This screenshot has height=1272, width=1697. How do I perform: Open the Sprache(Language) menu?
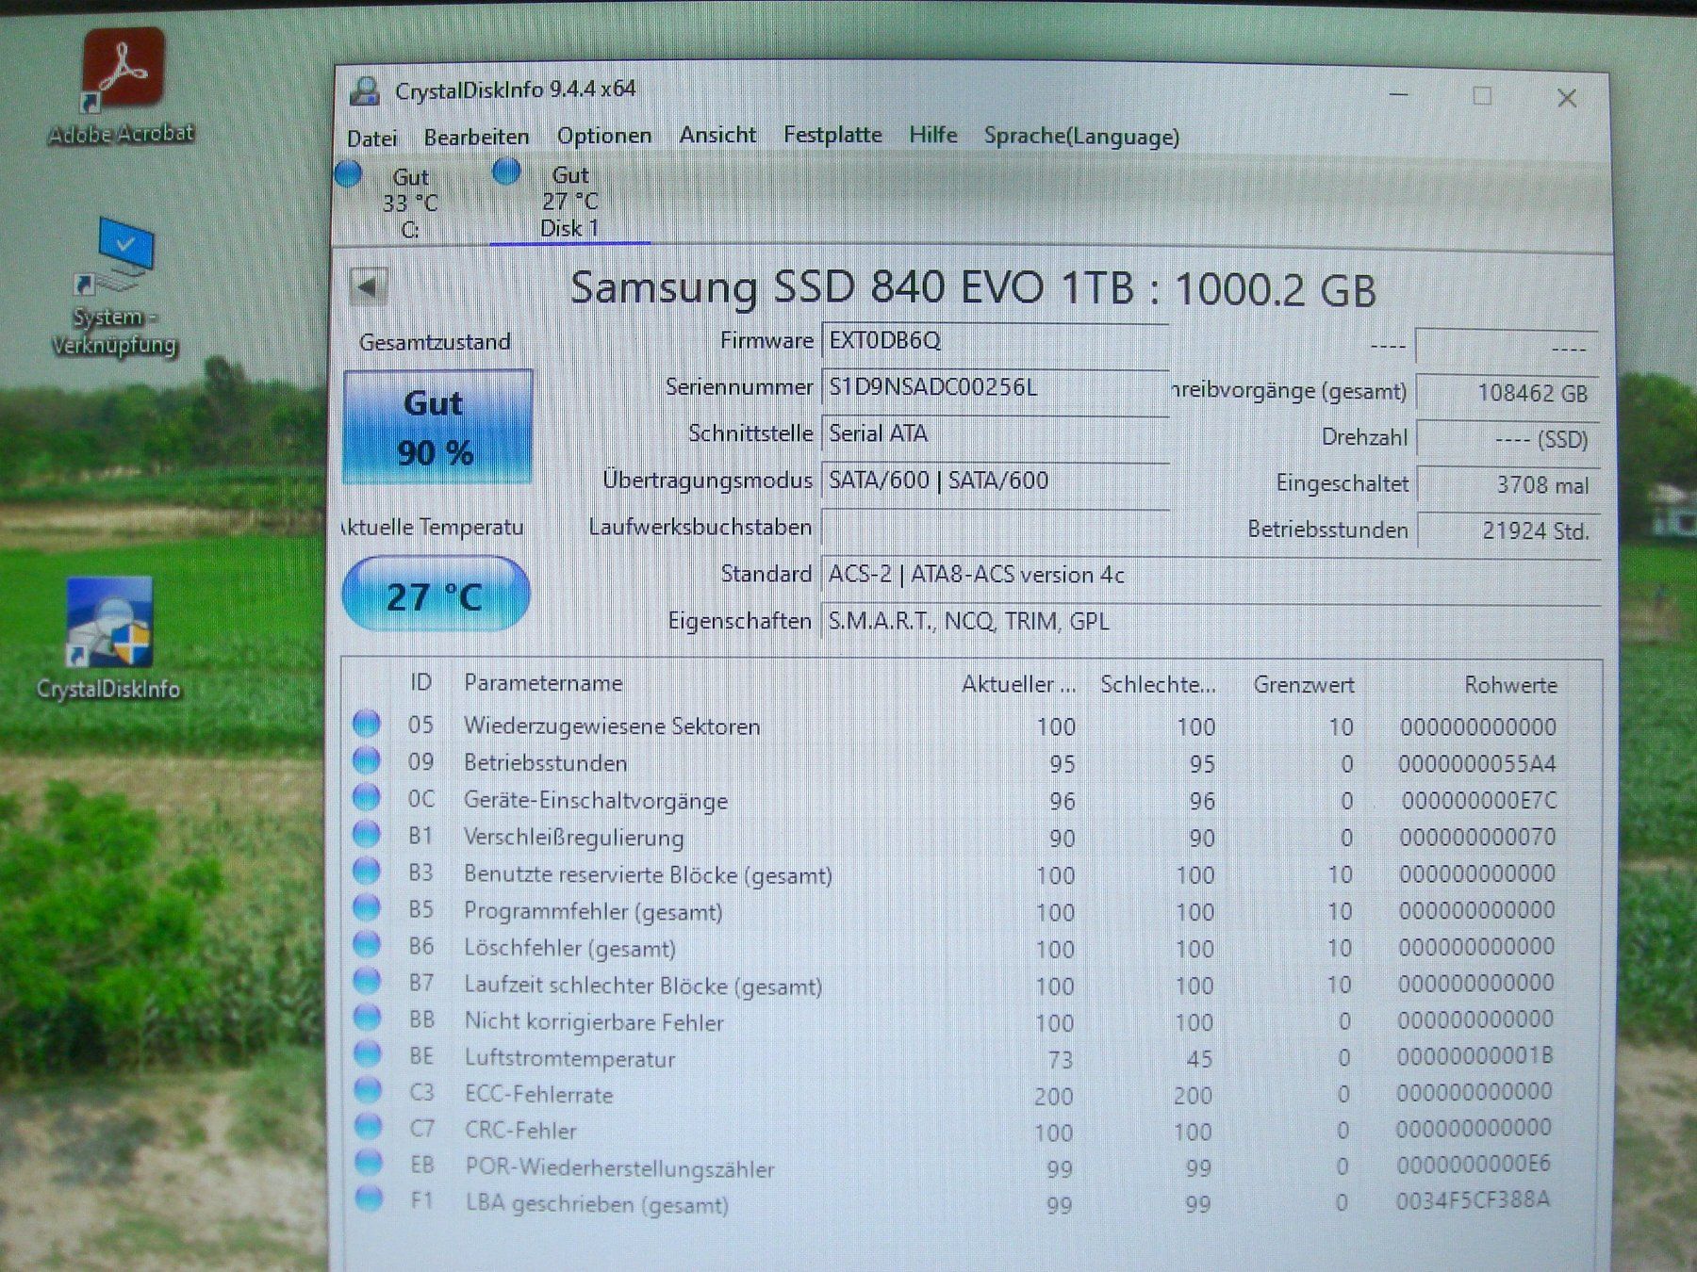point(1081,137)
